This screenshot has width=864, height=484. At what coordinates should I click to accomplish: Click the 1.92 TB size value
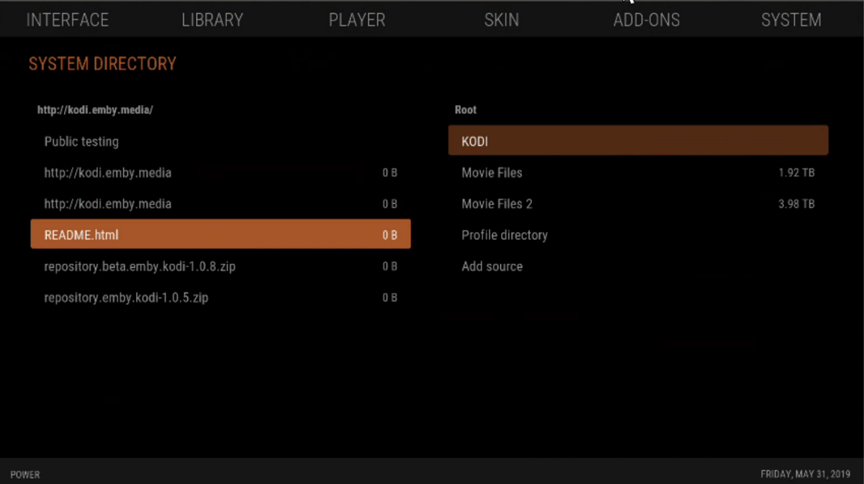tap(796, 173)
